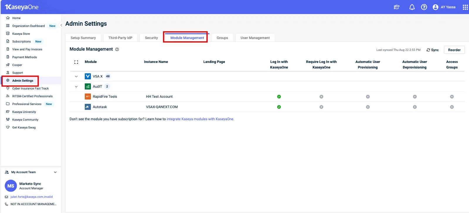Toggle Log In with KaseyaOne for RapidFire Tools
The image size is (469, 213).
(279, 97)
